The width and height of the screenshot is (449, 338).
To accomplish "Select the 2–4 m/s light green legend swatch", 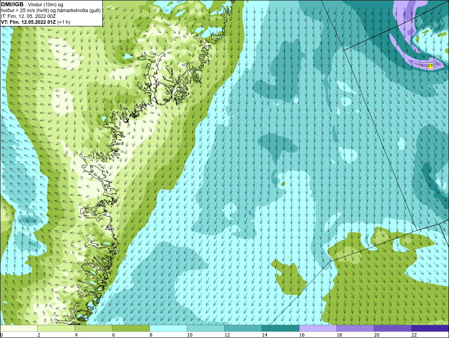I will pyautogui.click(x=56, y=328).
